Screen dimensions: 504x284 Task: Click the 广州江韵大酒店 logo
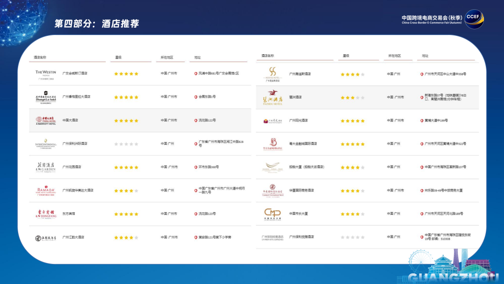[x=46, y=238]
